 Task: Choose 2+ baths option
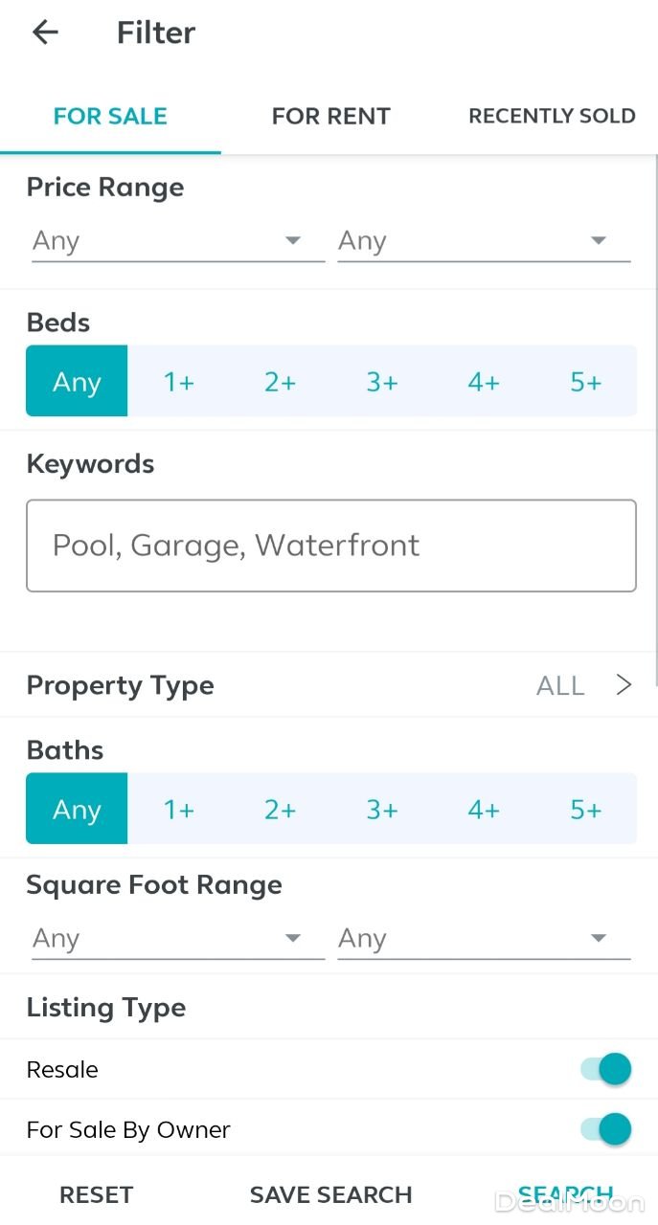click(x=280, y=810)
